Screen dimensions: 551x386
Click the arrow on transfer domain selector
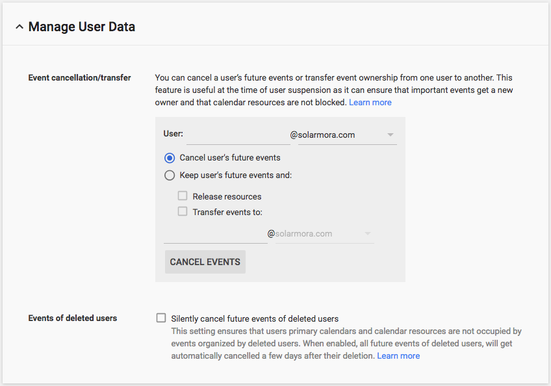[368, 234]
